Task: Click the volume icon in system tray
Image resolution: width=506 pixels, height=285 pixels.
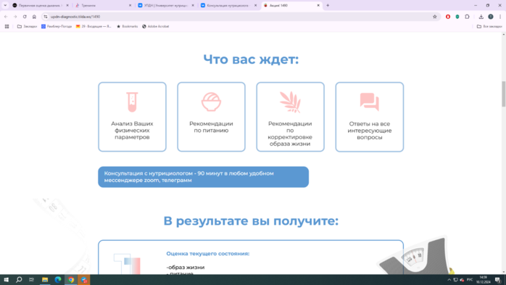Action: tap(462, 280)
